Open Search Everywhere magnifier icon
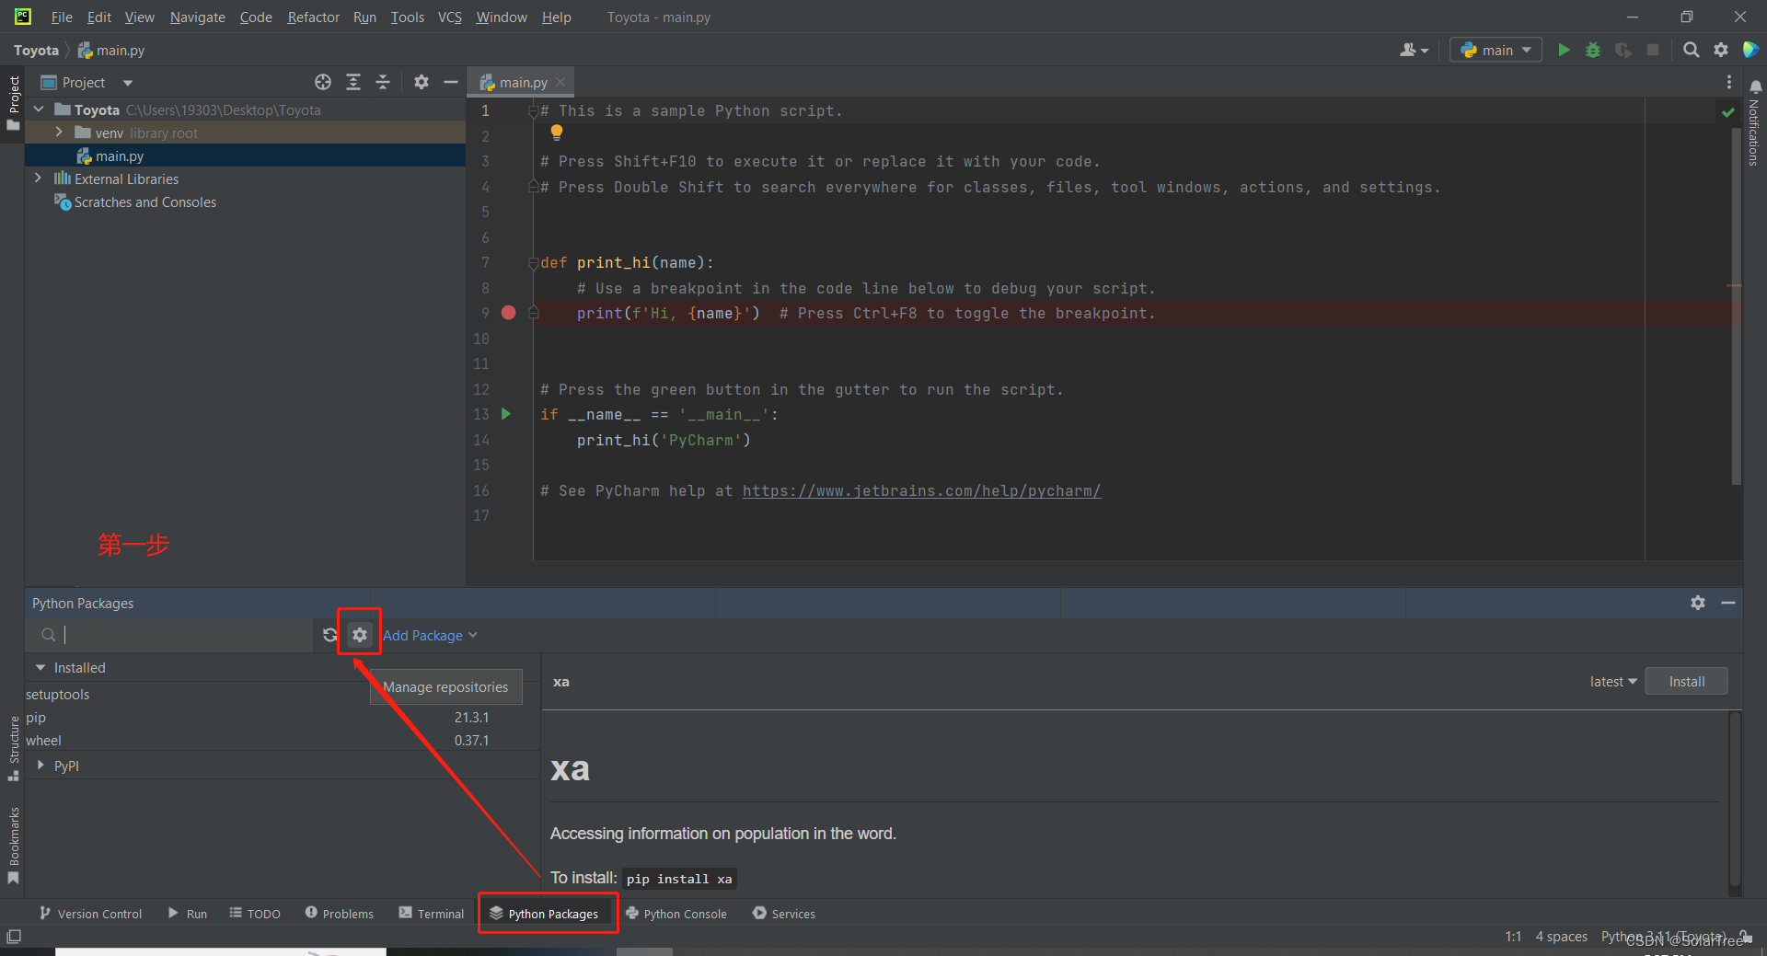 1691,50
